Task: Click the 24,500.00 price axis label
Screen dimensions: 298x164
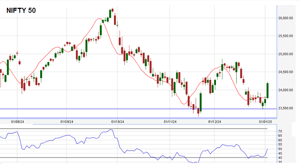Action: [285, 72]
